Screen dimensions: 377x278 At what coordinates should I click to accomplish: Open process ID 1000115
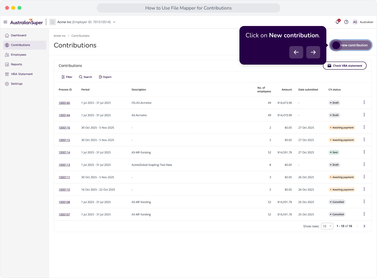(64, 140)
